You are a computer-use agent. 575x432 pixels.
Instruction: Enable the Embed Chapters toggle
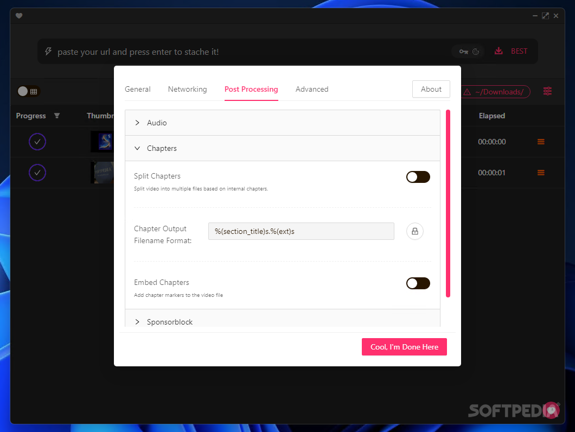click(x=418, y=283)
